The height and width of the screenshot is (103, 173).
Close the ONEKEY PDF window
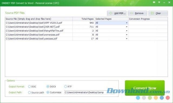169,2
